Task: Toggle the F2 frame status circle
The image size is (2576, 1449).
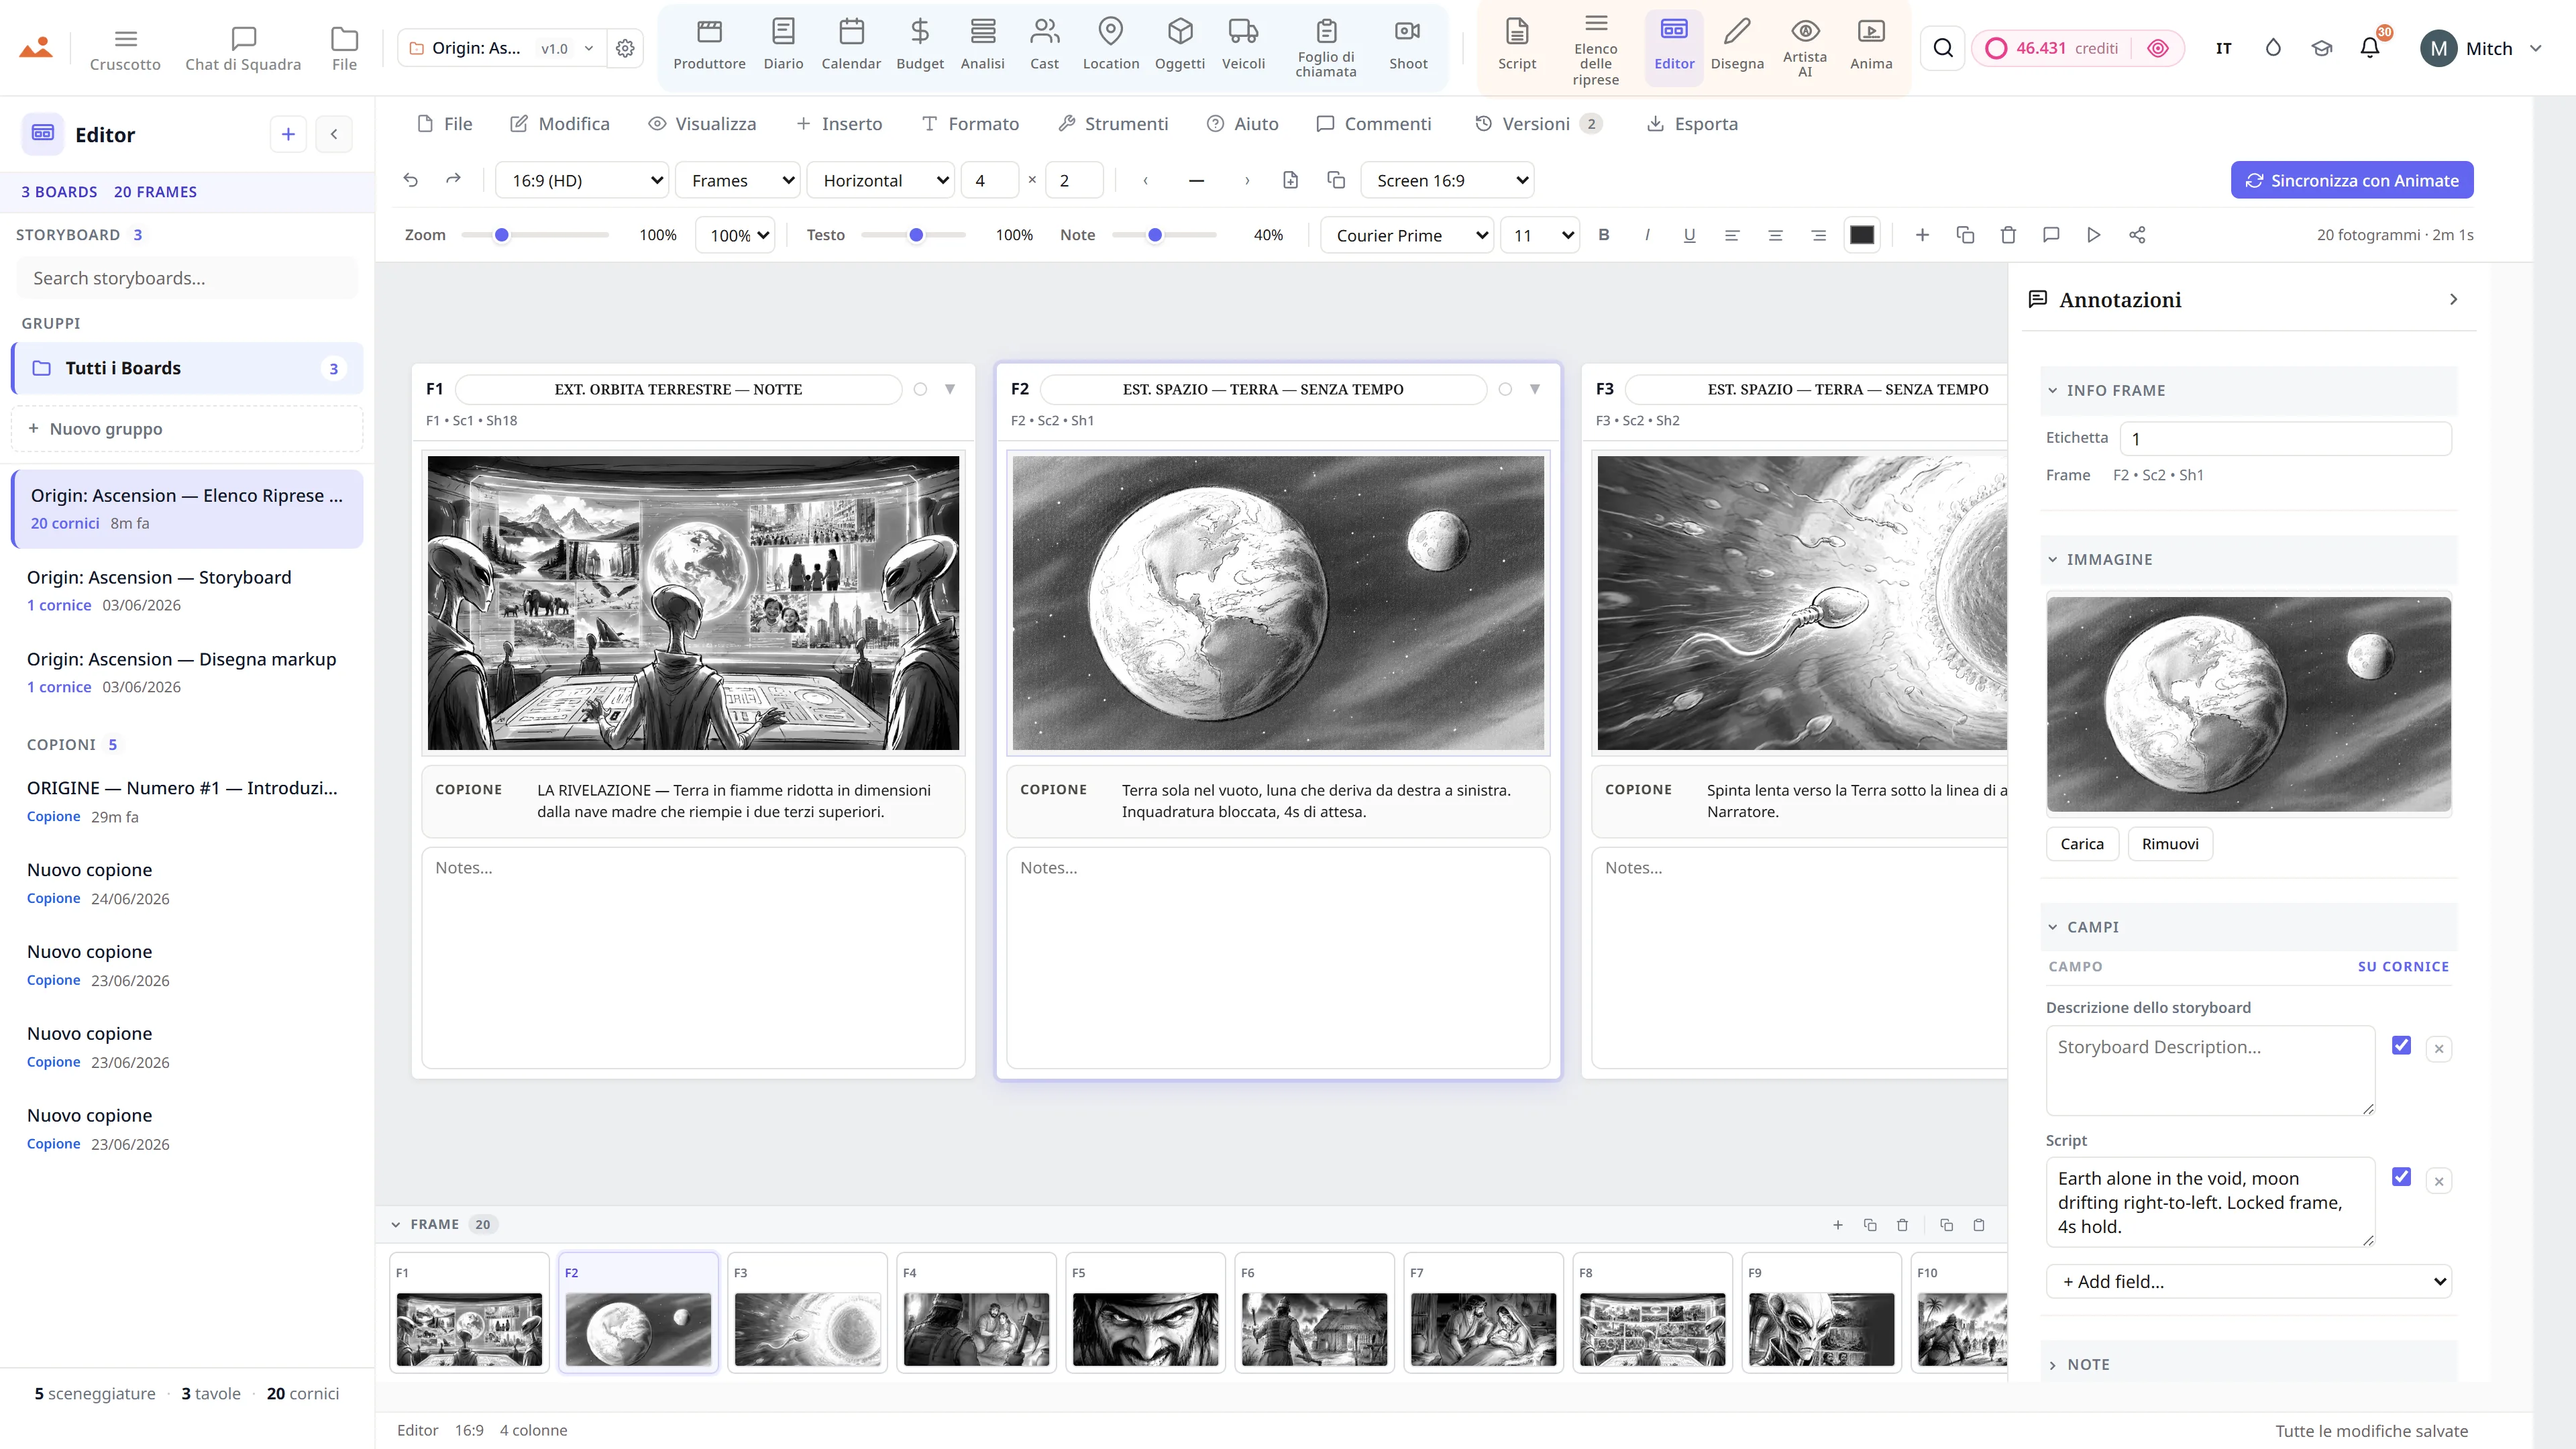Action: (x=1505, y=389)
